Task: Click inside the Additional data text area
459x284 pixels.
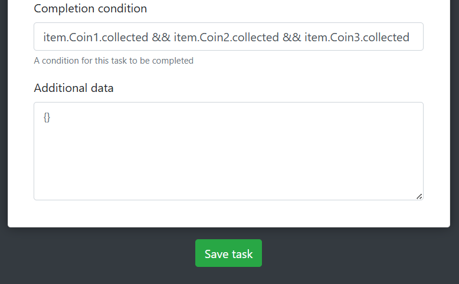Action: coord(228,151)
